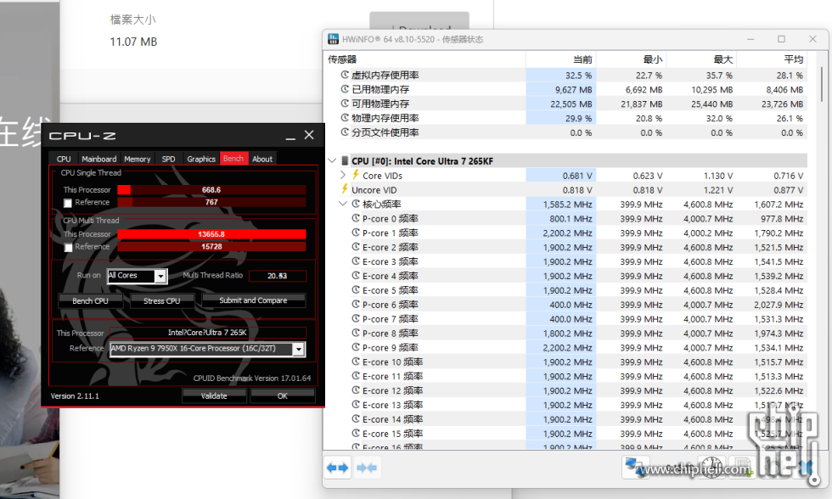This screenshot has width=832, height=499.
Task: Click the clock timer icon in HWiNFO toolbar
Action: pos(711,468)
